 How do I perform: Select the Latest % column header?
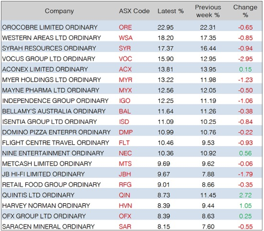coord(170,11)
